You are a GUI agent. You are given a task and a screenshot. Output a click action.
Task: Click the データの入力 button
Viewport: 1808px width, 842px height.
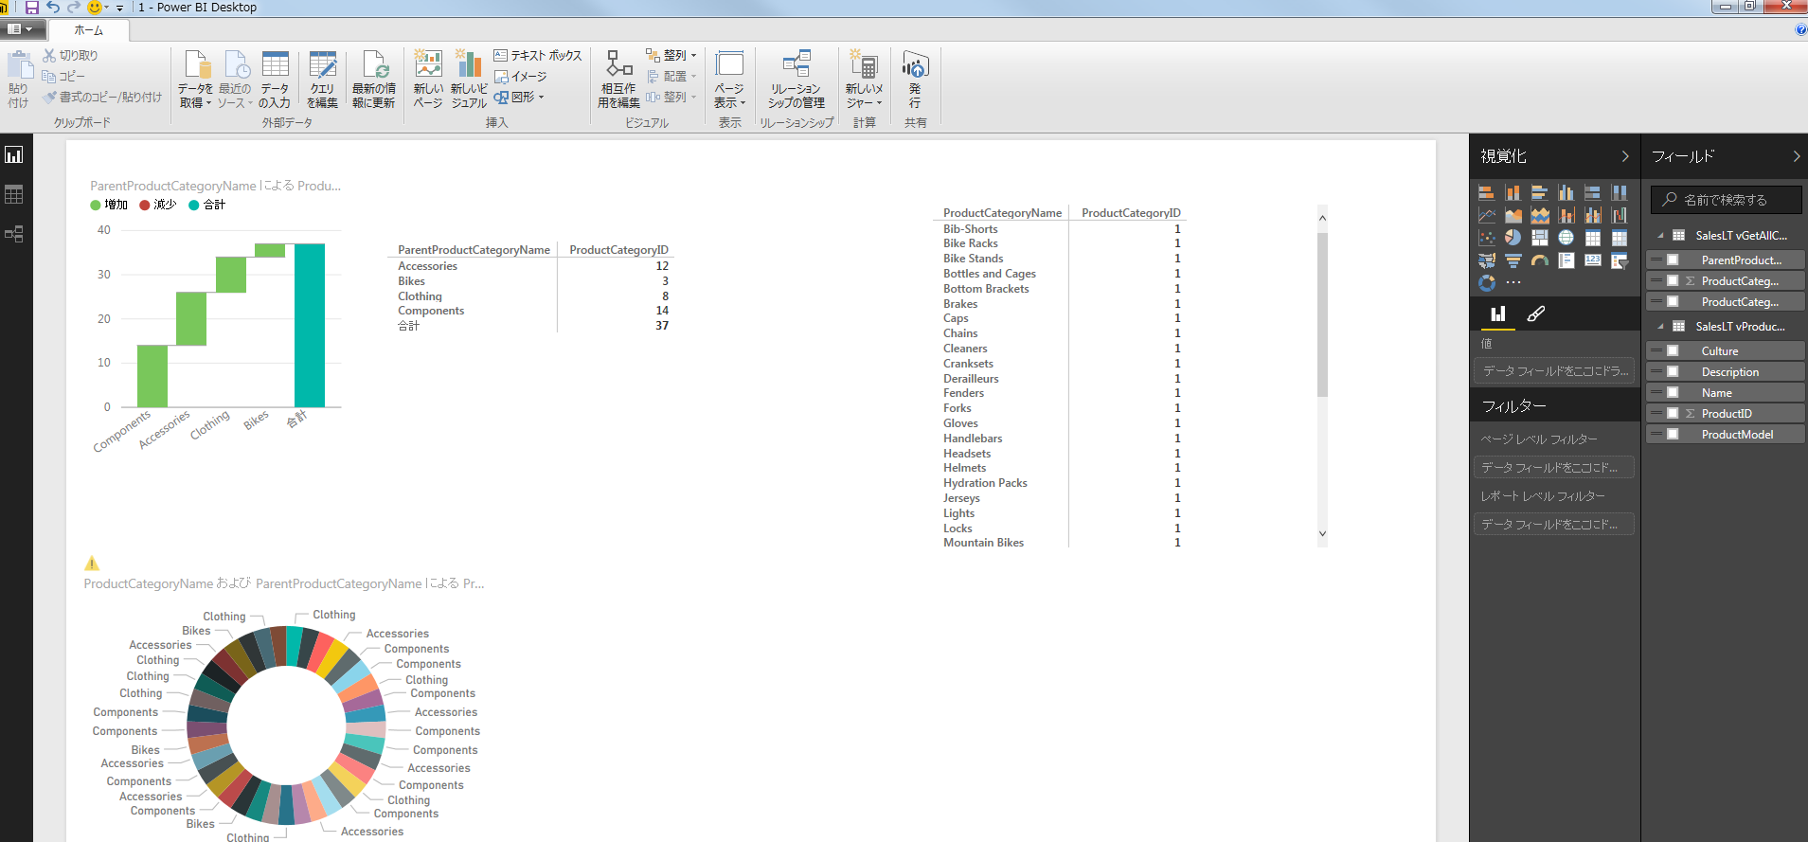pyautogui.click(x=275, y=80)
